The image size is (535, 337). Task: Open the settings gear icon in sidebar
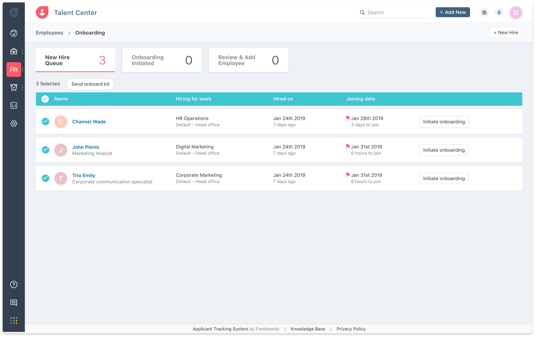point(14,123)
